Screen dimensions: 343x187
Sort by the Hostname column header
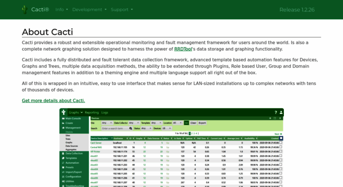(x=121, y=138)
